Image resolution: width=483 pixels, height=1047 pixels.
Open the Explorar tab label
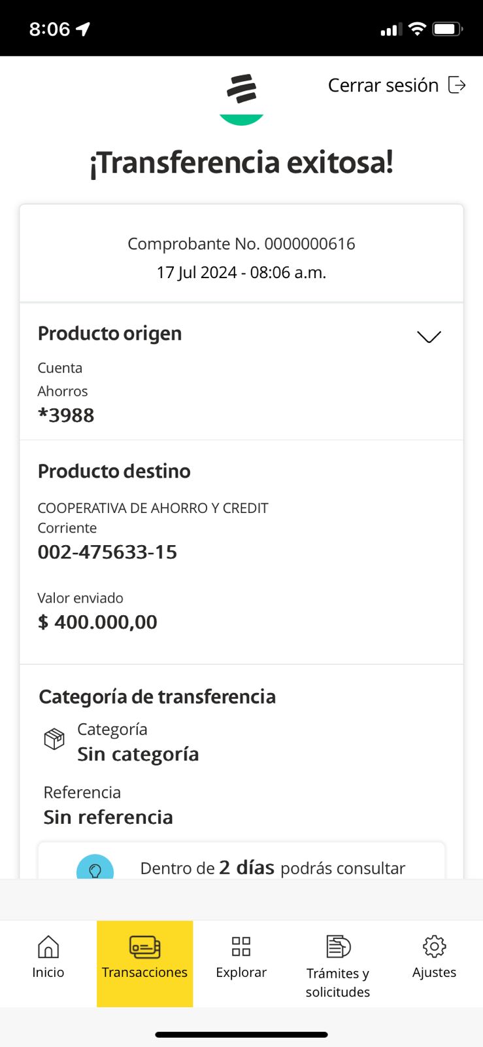[241, 972]
